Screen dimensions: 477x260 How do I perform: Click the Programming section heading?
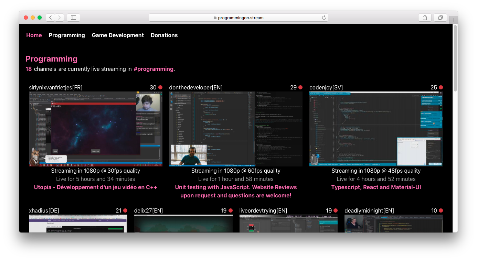(52, 59)
